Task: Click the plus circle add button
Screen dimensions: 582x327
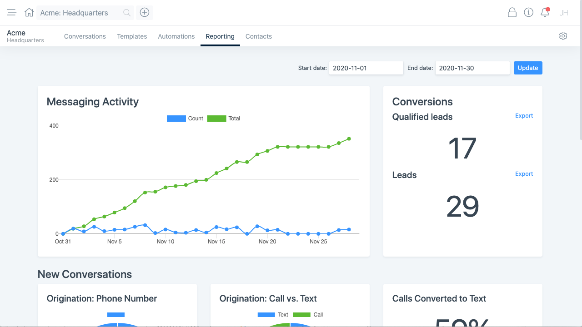Action: point(145,13)
